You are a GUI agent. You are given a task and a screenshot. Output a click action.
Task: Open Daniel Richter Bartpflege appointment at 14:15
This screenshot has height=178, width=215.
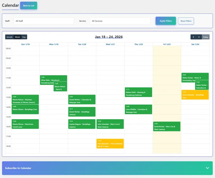pos(82,112)
